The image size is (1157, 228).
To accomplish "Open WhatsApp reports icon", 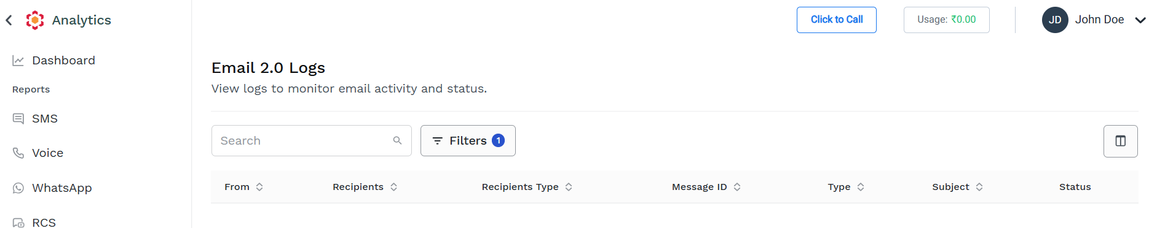I will coord(18,188).
